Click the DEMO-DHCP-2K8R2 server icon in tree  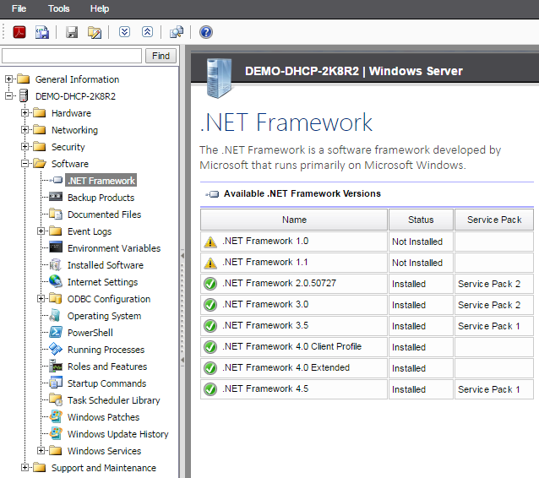(24, 95)
